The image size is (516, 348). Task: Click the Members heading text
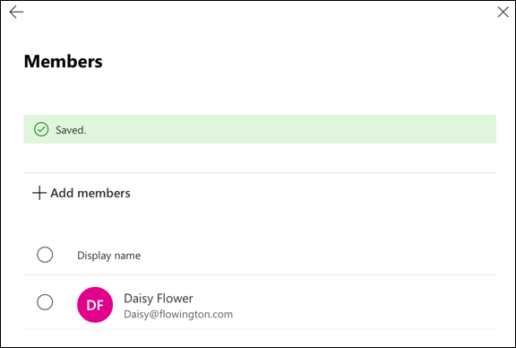(x=64, y=61)
